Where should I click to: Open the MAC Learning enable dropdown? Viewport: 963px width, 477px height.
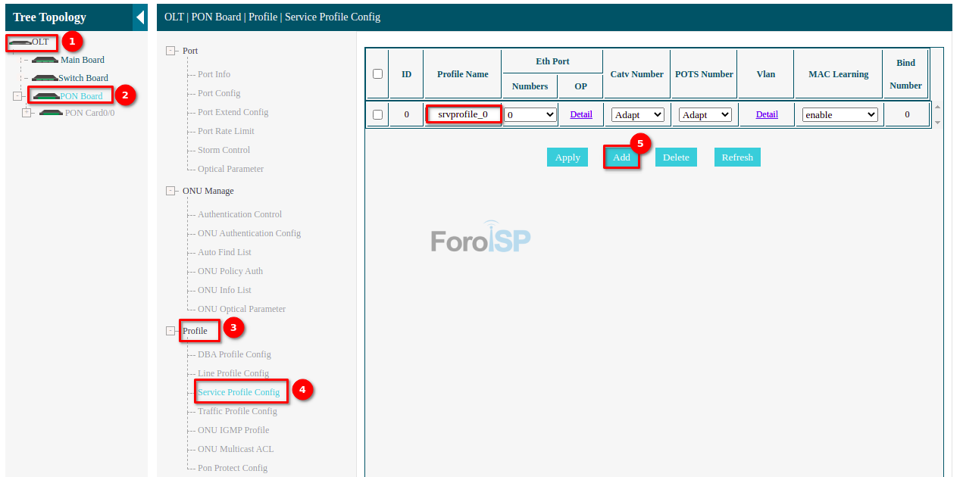pyautogui.click(x=839, y=115)
